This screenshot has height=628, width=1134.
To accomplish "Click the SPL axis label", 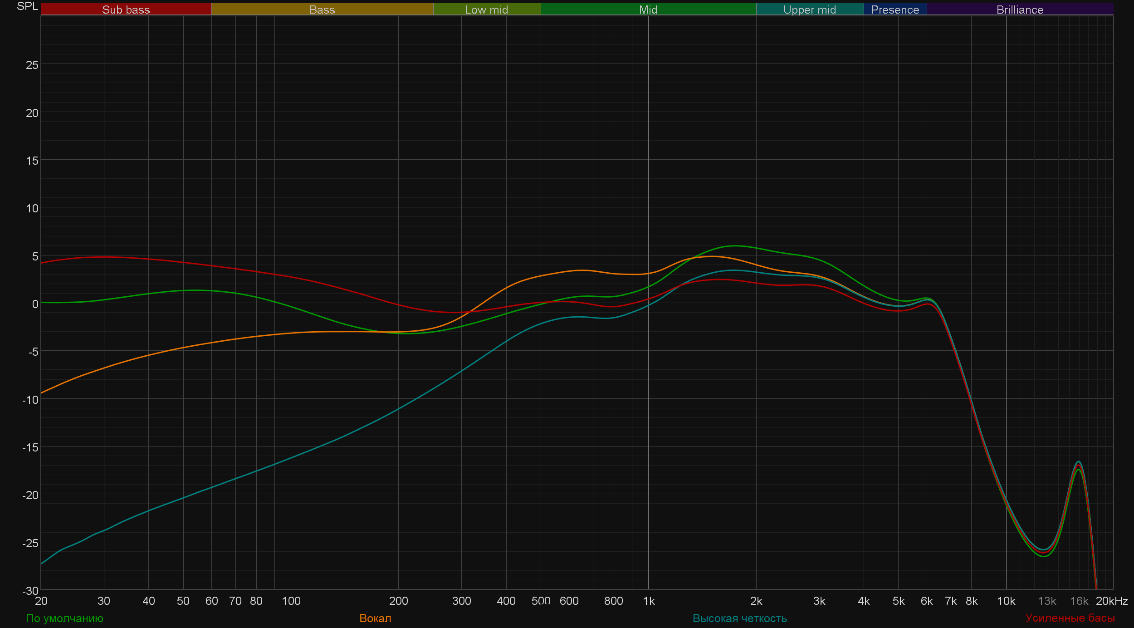I will point(27,6).
